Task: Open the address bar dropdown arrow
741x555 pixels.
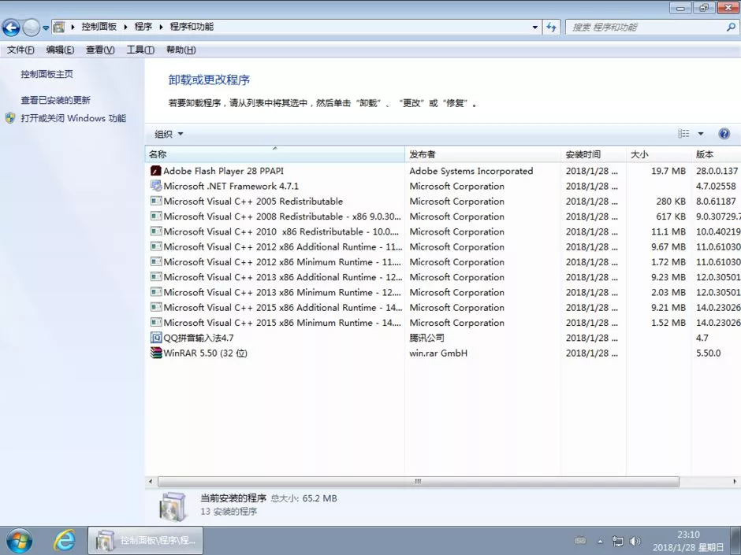Action: 534,26
